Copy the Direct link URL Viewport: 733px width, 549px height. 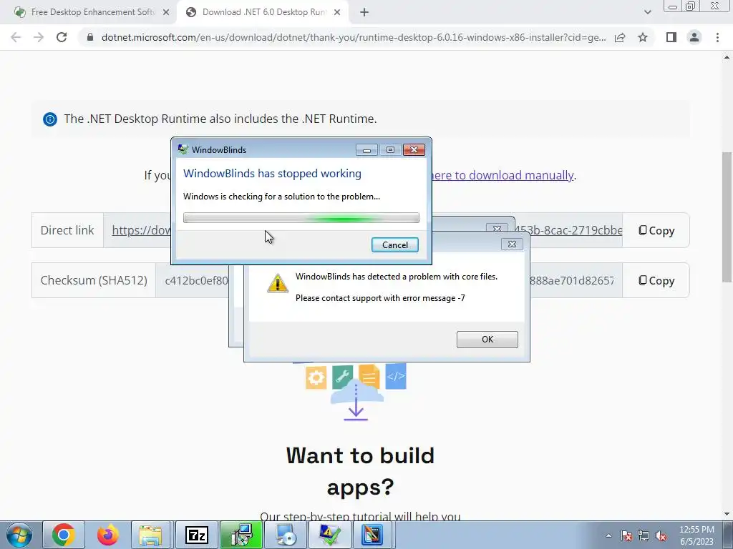[656, 231]
